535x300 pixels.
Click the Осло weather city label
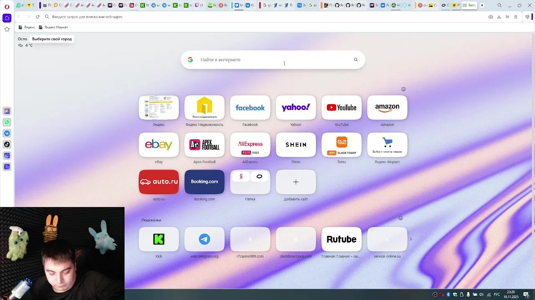point(23,39)
